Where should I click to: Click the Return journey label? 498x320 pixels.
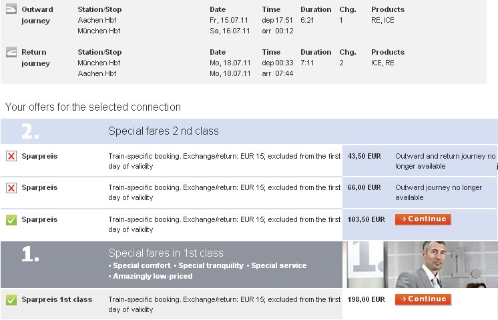coord(35,57)
